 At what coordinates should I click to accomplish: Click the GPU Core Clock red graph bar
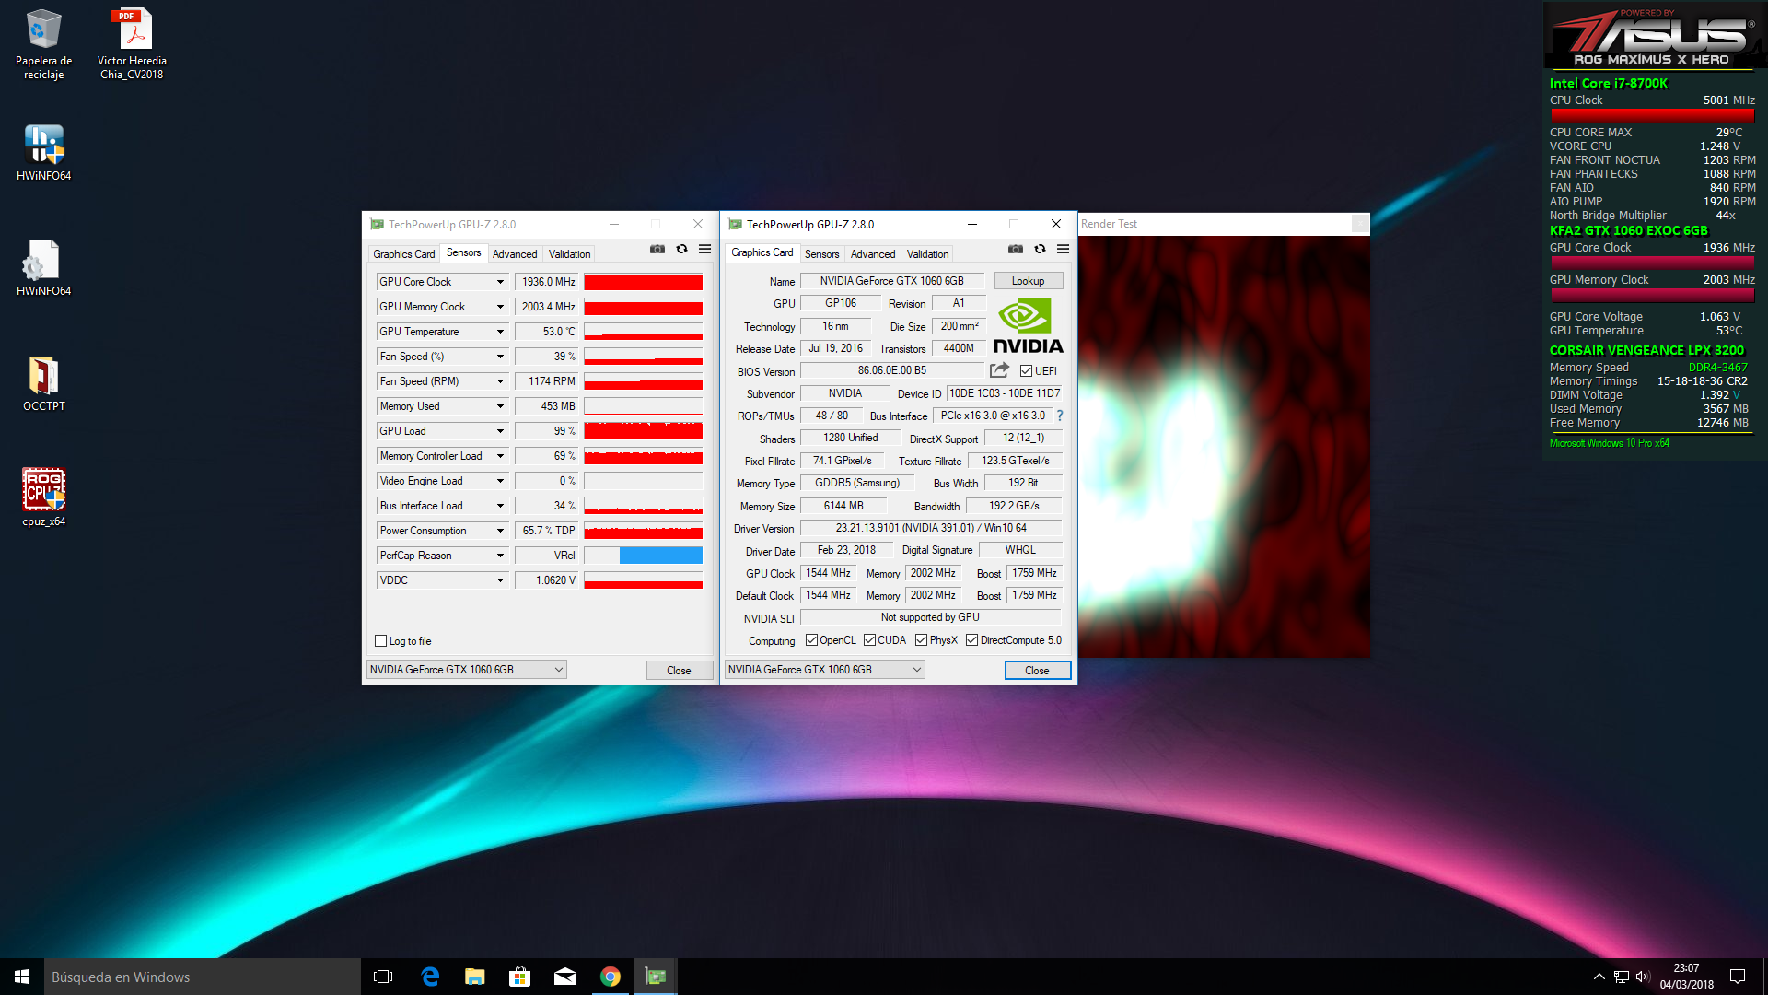coord(643,282)
